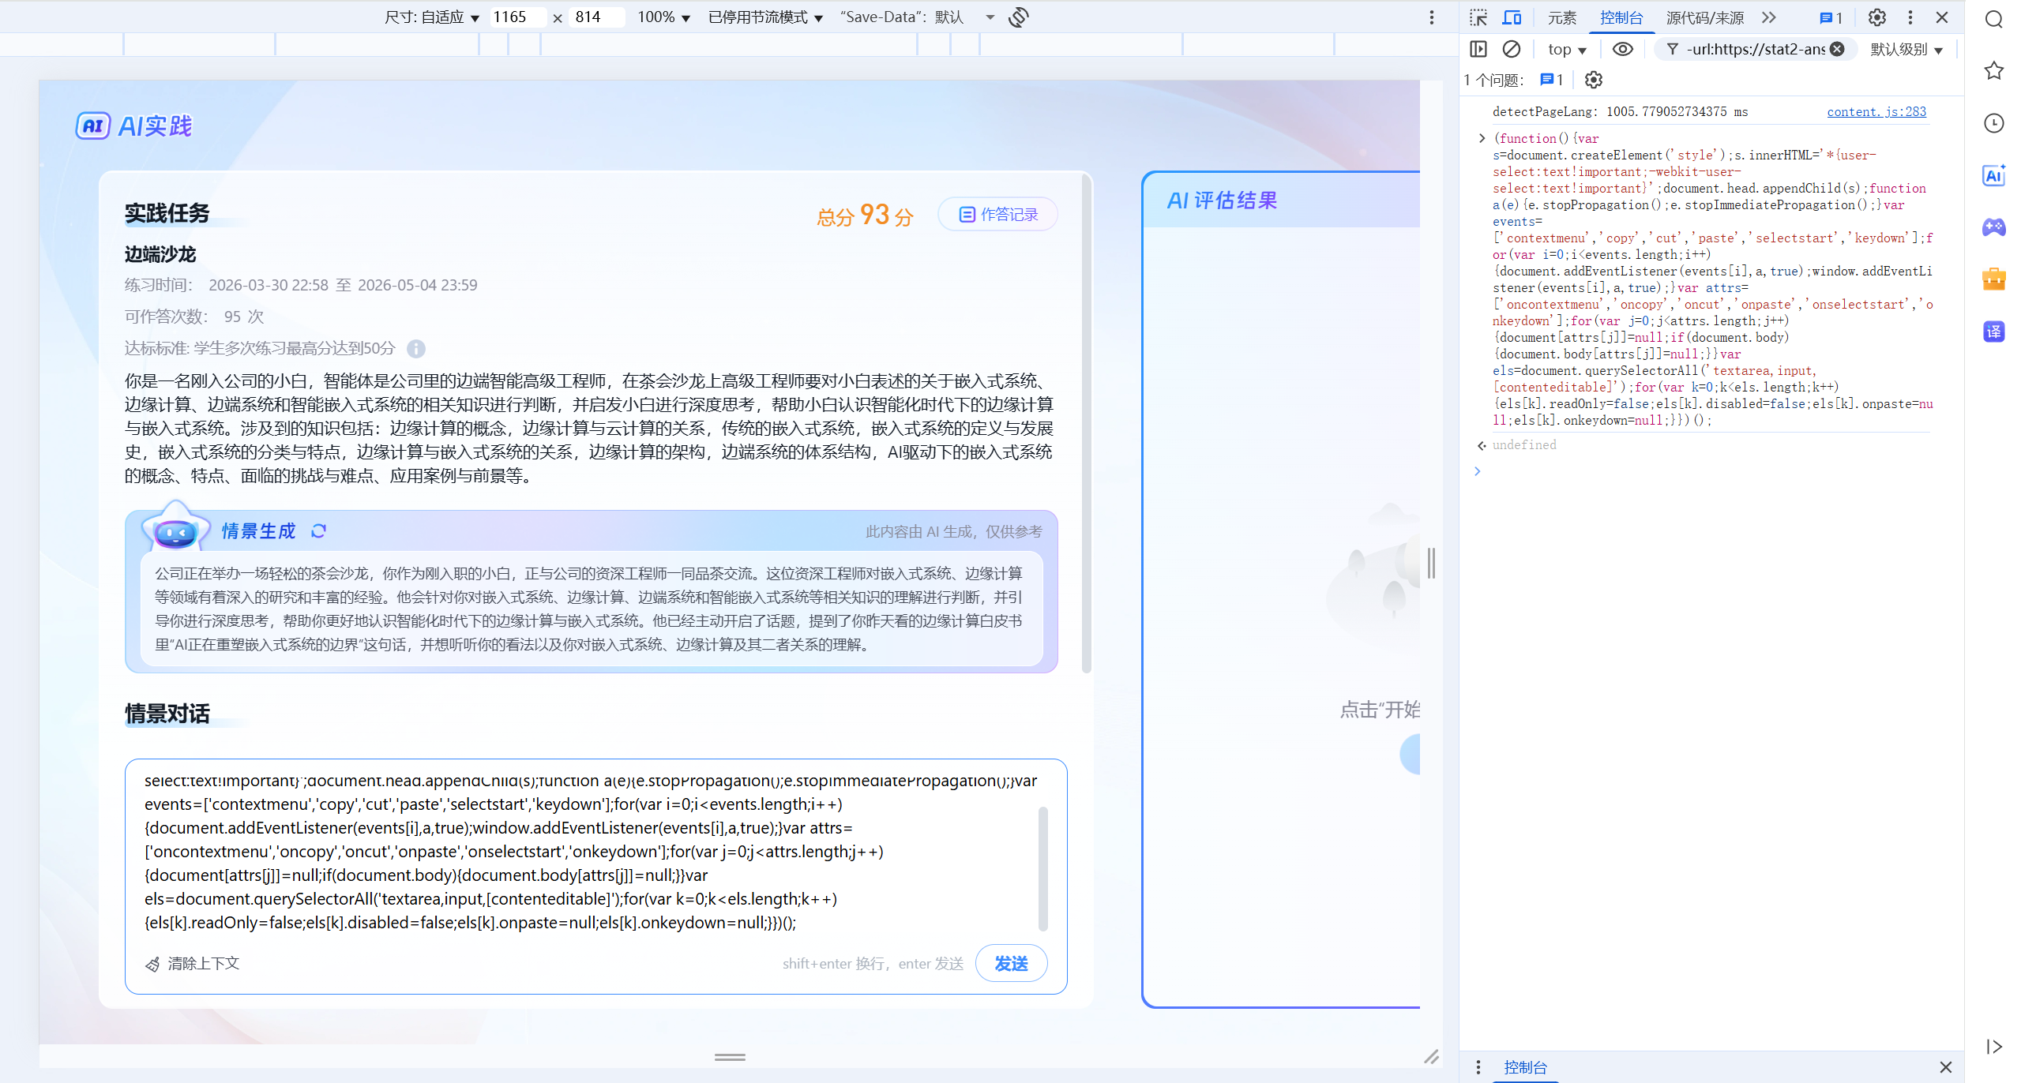Clear the console filter text
The image size is (2021, 1083).
(1838, 49)
